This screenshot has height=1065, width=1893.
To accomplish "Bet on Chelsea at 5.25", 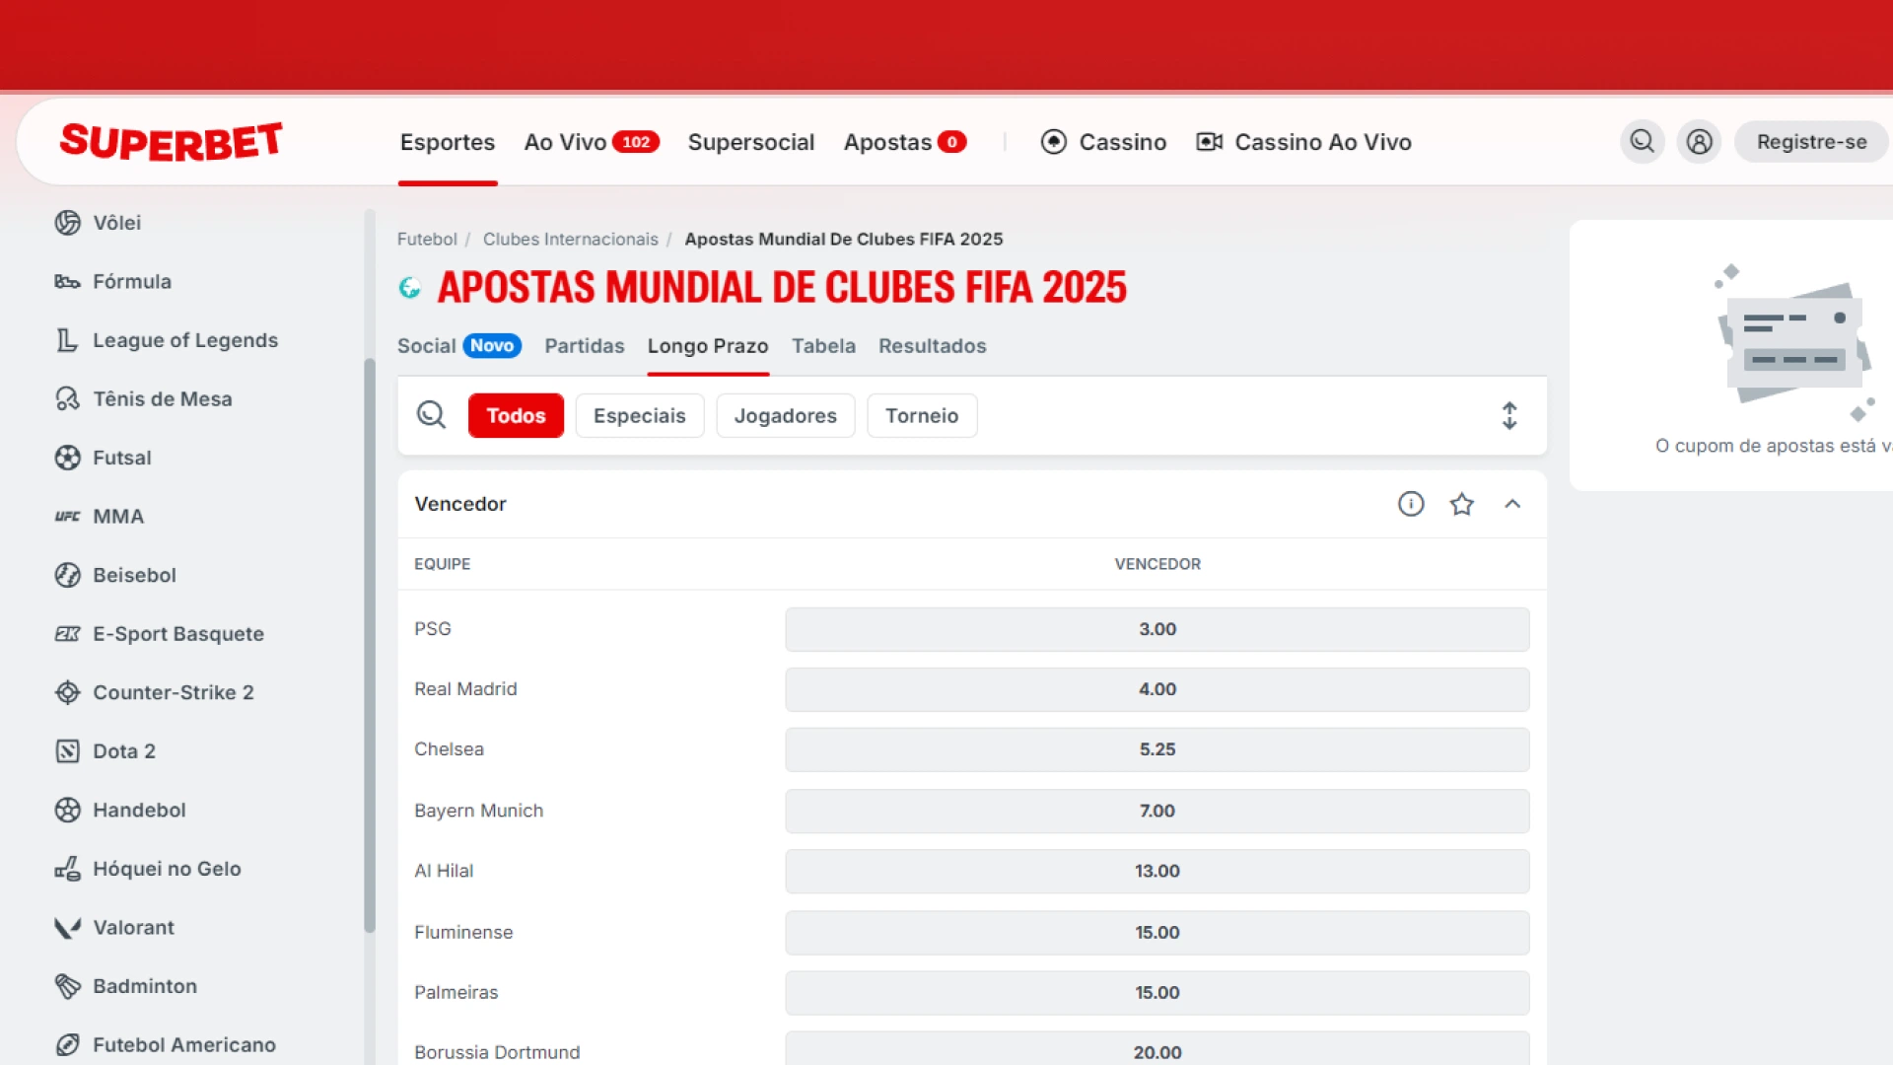I will (x=1157, y=749).
